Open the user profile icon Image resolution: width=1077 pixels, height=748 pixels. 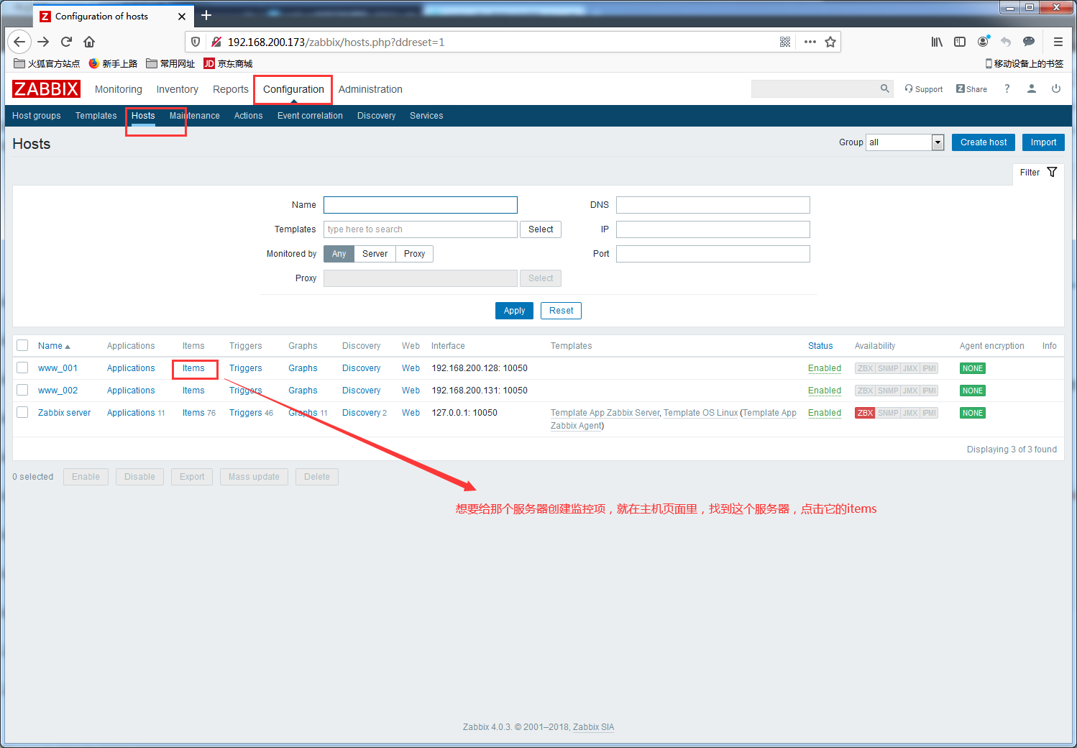tap(1032, 88)
